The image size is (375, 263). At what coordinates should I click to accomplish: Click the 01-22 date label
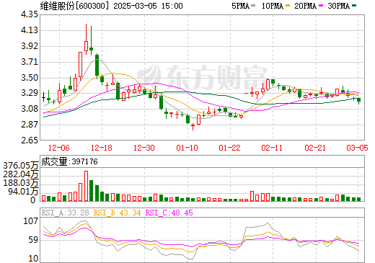coord(229,148)
